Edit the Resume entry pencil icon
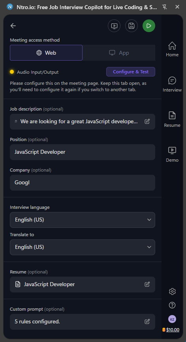 click(x=147, y=284)
